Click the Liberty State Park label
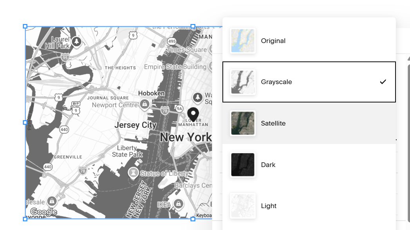Image resolution: width=410 pixels, height=230 pixels. pyautogui.click(x=127, y=151)
